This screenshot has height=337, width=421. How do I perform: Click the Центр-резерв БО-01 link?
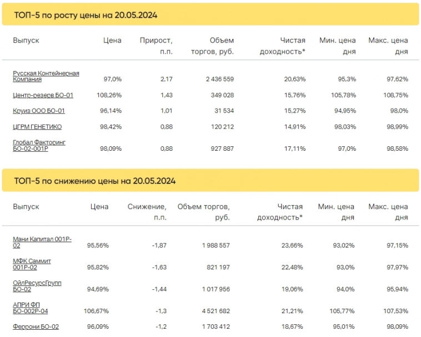pyautogui.click(x=43, y=95)
